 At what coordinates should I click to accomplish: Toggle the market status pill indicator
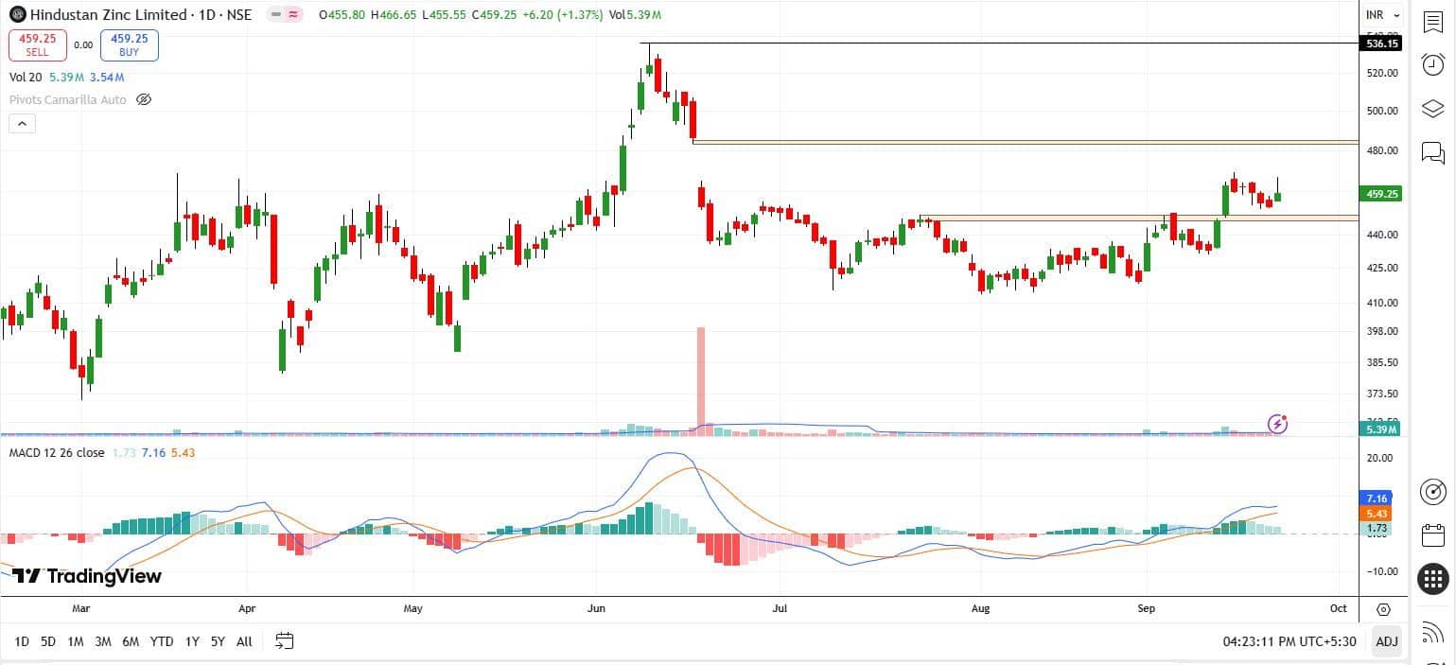click(x=284, y=15)
